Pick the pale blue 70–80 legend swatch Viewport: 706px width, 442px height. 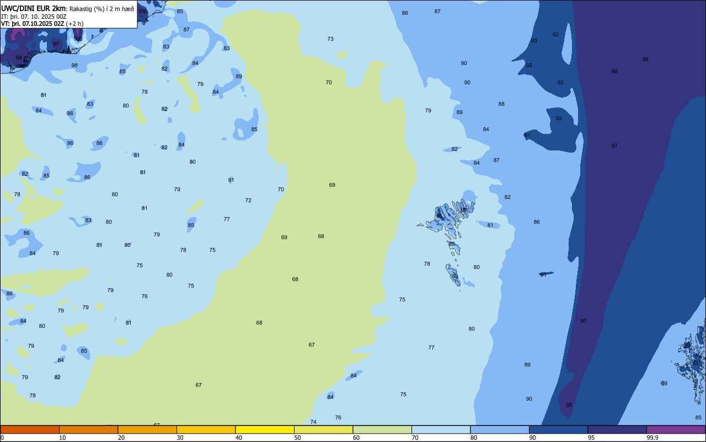tap(441, 430)
